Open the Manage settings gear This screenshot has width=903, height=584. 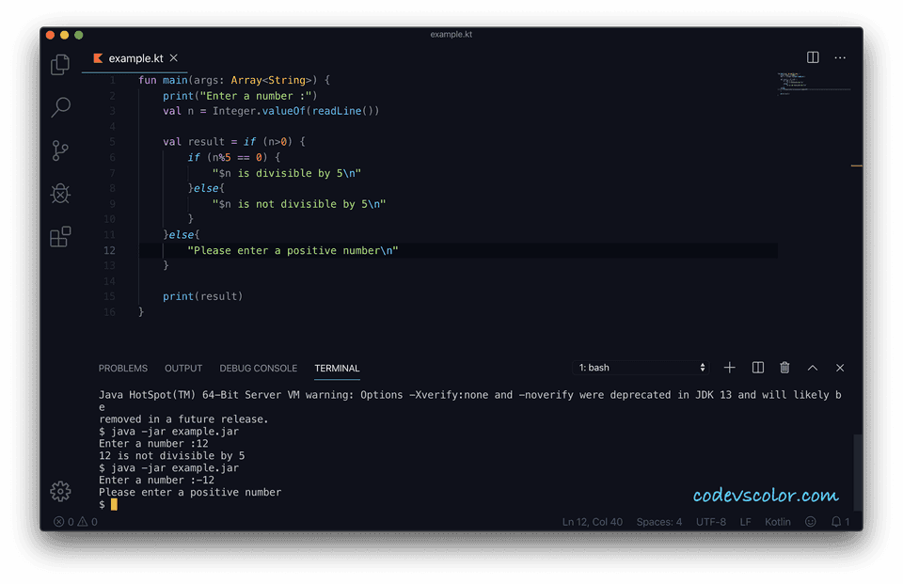(x=59, y=491)
